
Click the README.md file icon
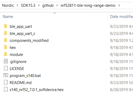click(6, 82)
